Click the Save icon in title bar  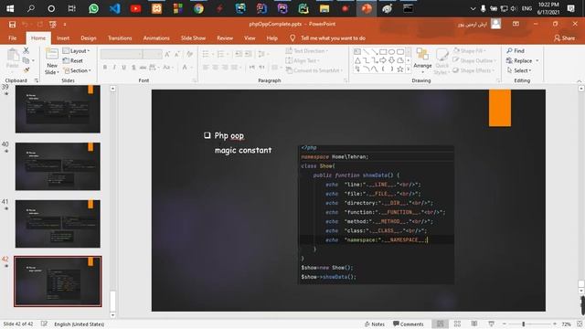(x=12, y=25)
